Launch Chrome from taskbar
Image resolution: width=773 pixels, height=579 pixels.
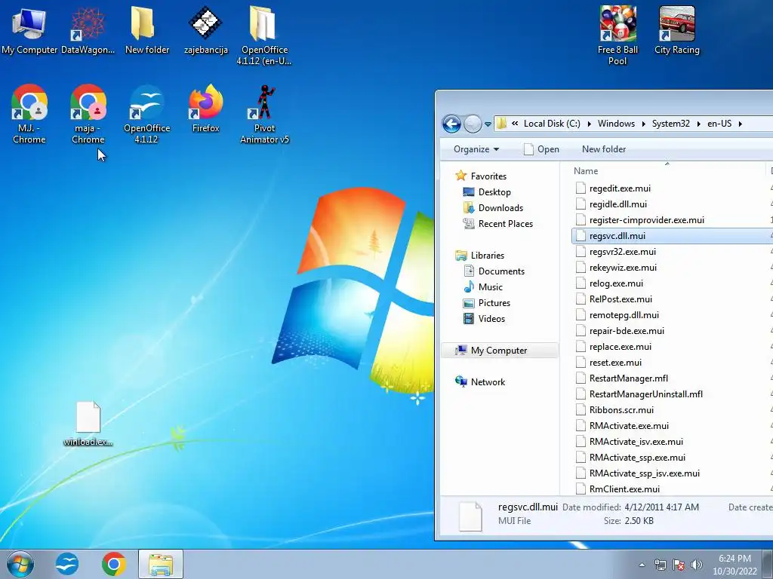[x=113, y=564]
